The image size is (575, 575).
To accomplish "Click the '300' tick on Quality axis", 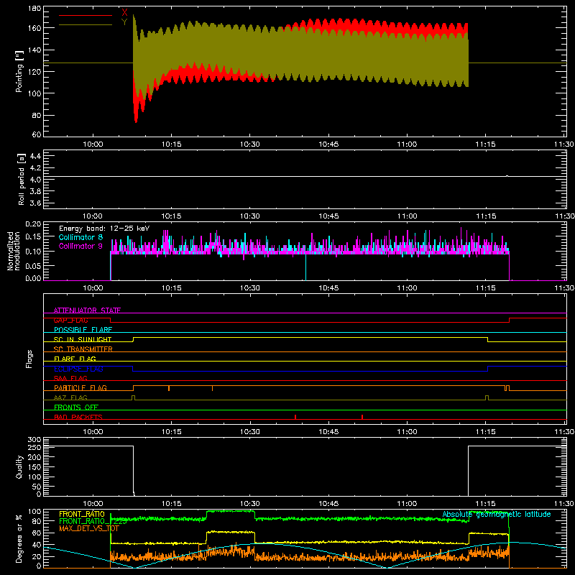I will click(x=34, y=440).
